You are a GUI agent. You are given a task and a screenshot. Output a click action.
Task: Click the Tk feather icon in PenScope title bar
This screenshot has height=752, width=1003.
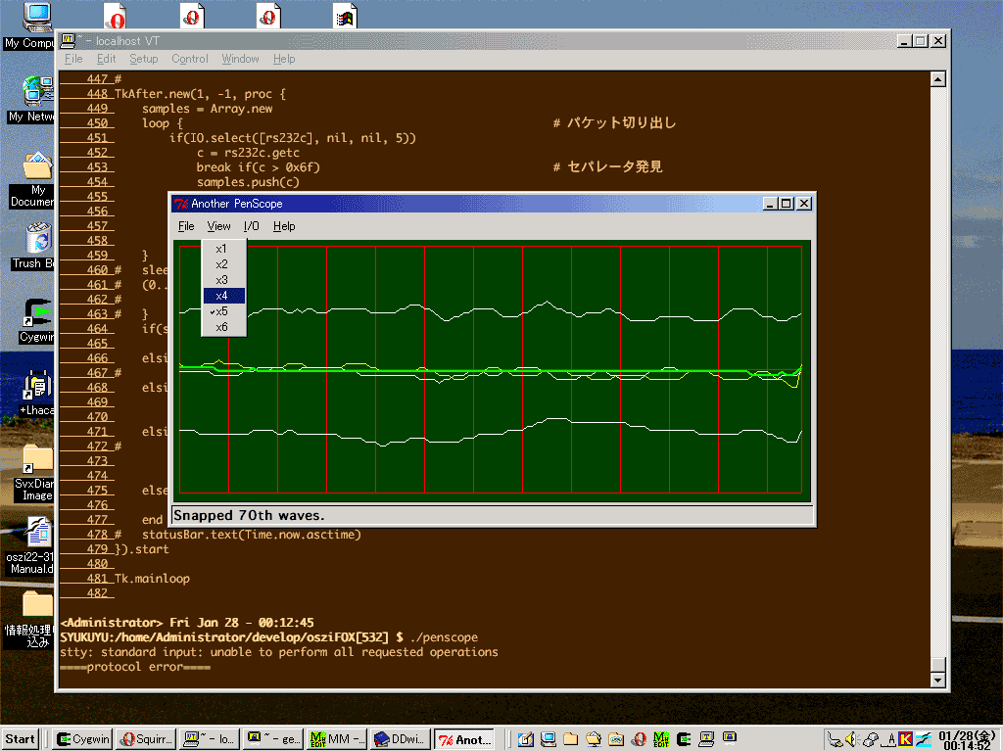click(x=180, y=204)
